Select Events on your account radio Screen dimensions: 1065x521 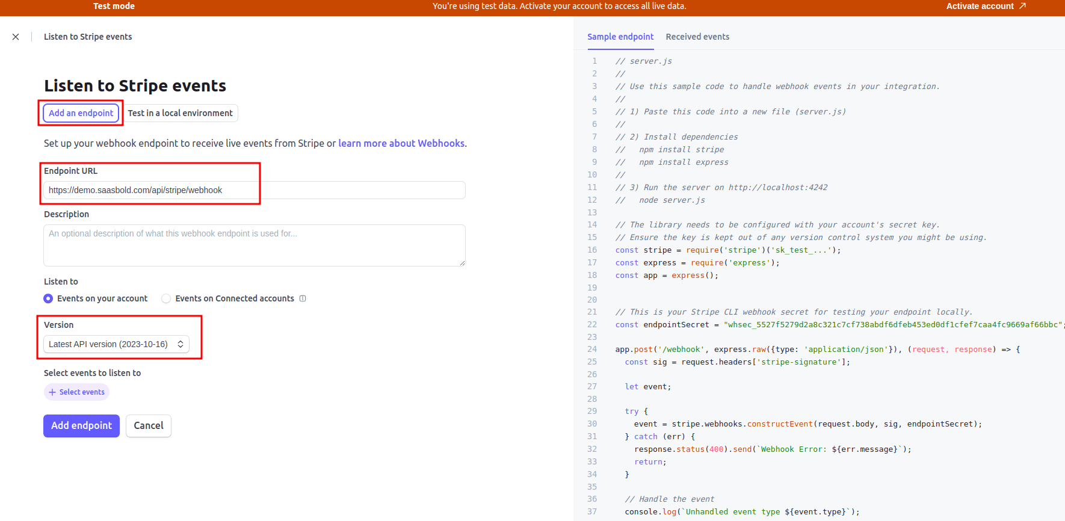[x=48, y=298]
